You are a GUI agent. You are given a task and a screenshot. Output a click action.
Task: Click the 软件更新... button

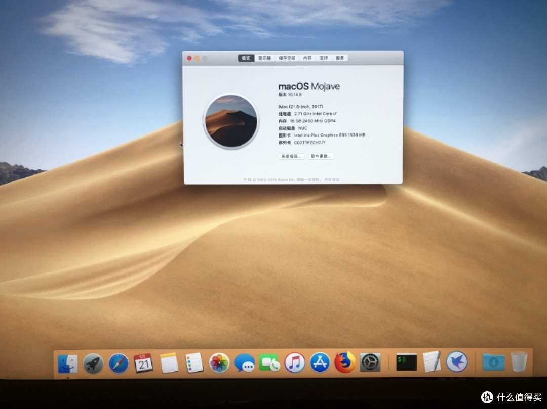click(x=321, y=156)
